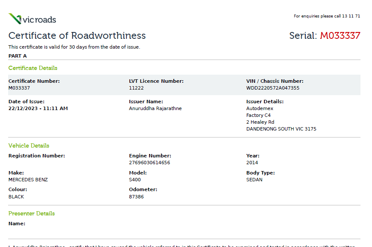This screenshot has height=247, width=372.
Task: Select the Vehicle Details section heading
Action: (x=29, y=145)
